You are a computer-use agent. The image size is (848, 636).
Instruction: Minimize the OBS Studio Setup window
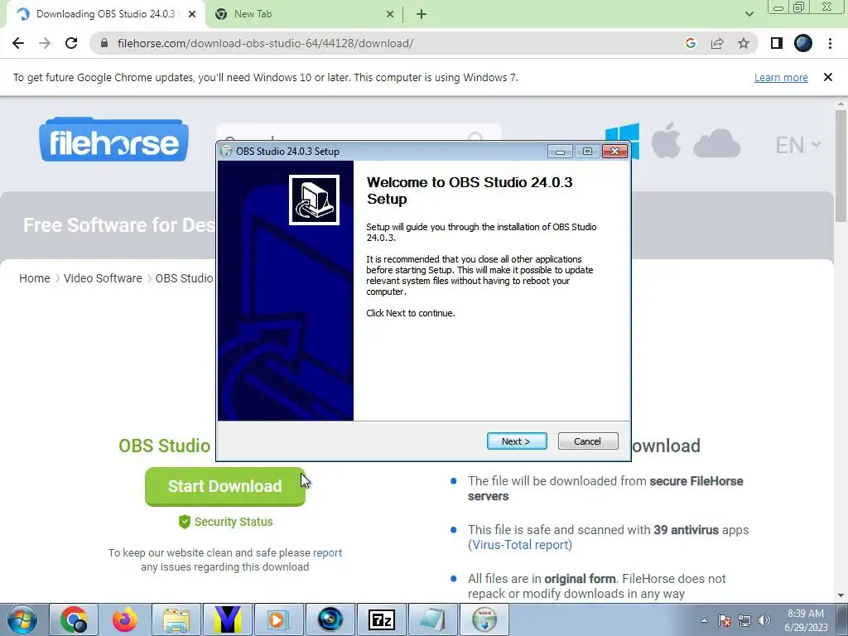tap(560, 152)
